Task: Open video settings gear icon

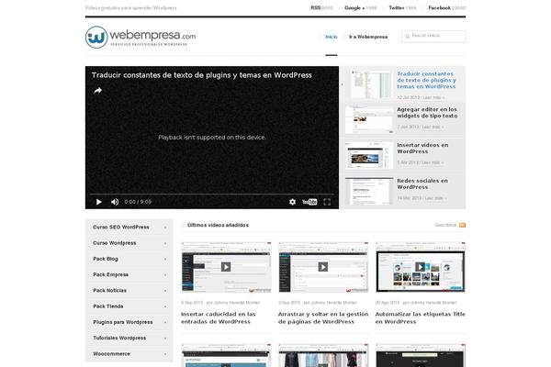Action: coord(292,202)
